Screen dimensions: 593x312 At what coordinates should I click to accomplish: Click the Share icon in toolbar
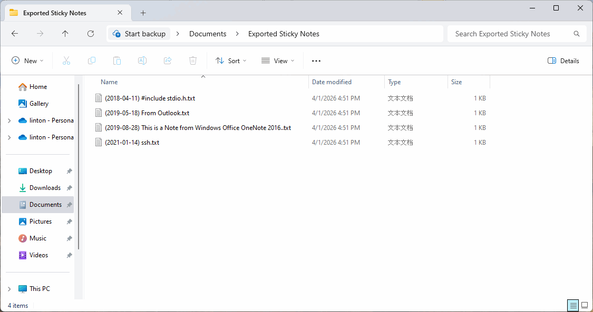(x=168, y=61)
